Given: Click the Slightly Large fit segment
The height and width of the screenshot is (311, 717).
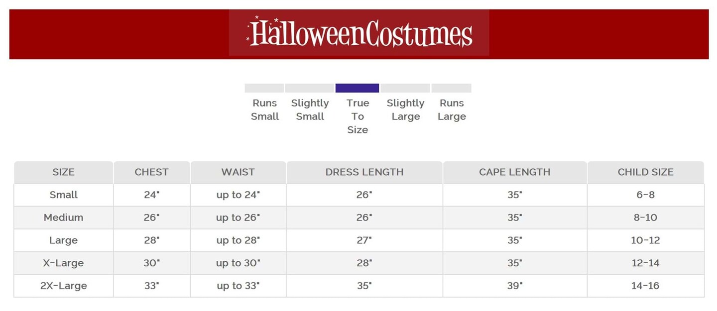Looking at the screenshot, I should 405,88.
